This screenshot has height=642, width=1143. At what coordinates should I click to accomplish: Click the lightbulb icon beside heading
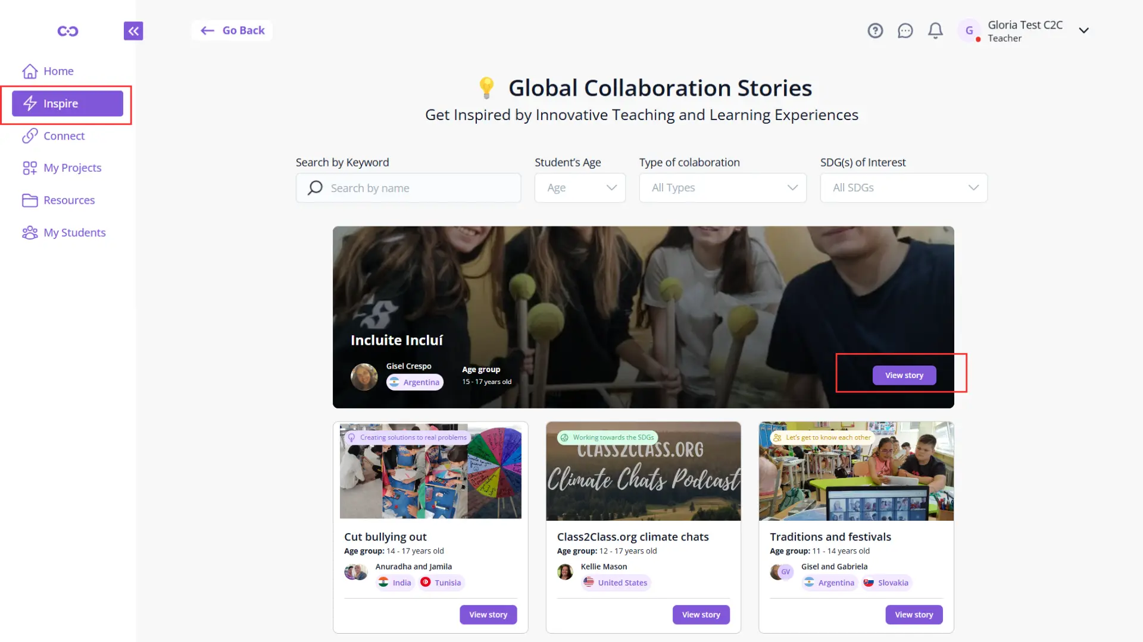(486, 88)
